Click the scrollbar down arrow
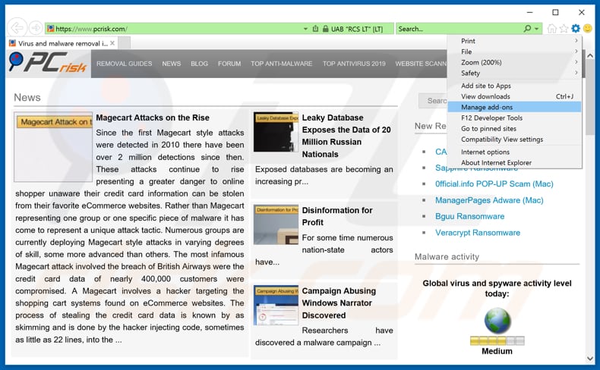600x370 pixels. (589, 359)
